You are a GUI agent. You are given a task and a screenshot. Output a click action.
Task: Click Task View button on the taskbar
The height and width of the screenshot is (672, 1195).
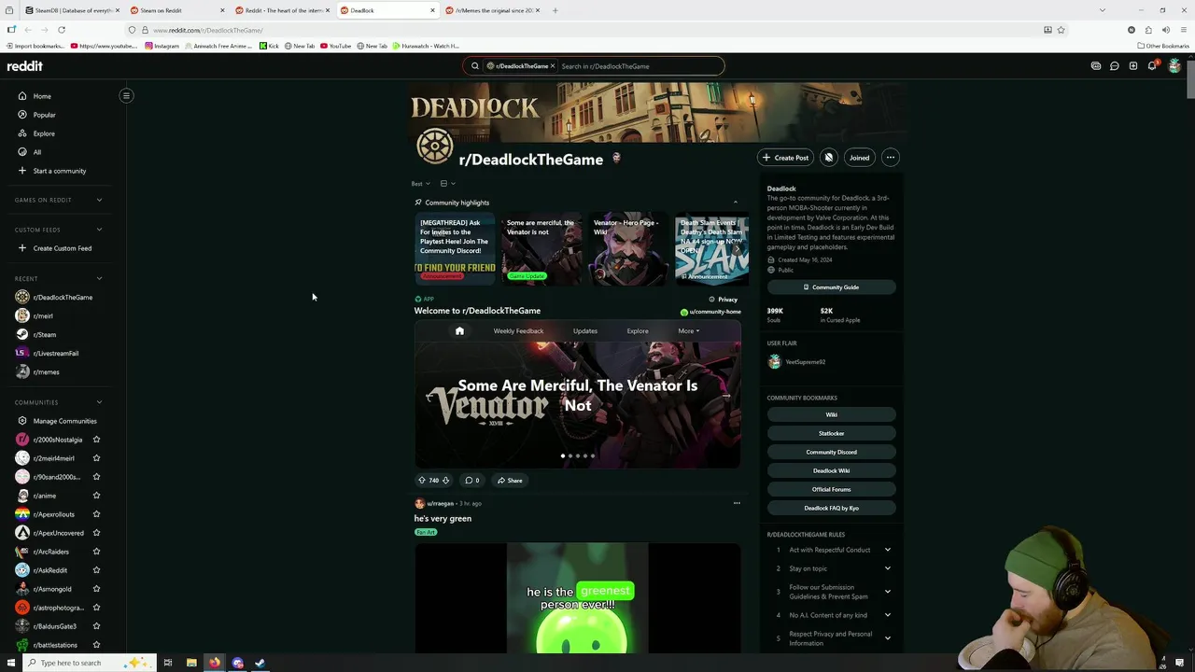tap(168, 663)
